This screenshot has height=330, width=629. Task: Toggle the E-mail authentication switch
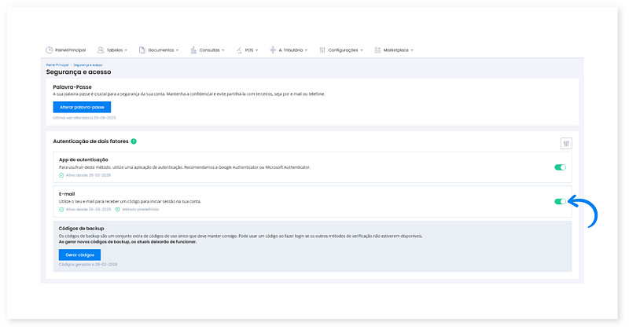(560, 201)
